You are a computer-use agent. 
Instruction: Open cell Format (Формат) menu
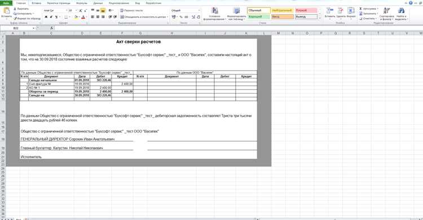[351, 14]
